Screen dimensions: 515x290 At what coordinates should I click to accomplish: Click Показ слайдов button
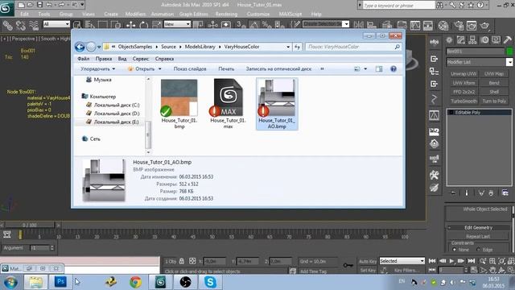pos(190,68)
